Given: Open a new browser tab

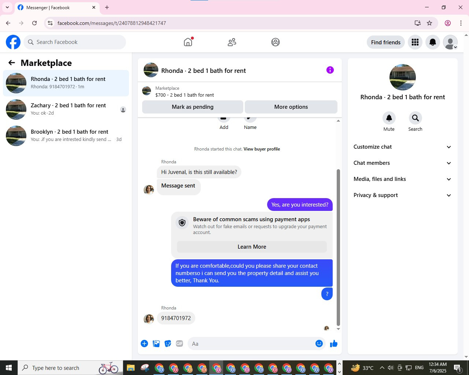Looking at the screenshot, I should tap(107, 7).
